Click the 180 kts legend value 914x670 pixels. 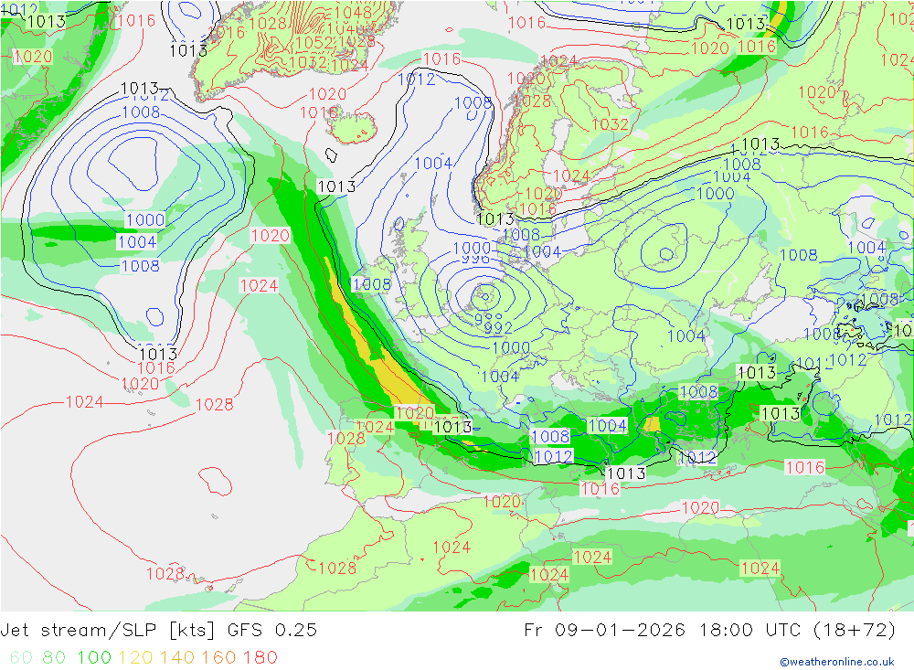coord(260,657)
